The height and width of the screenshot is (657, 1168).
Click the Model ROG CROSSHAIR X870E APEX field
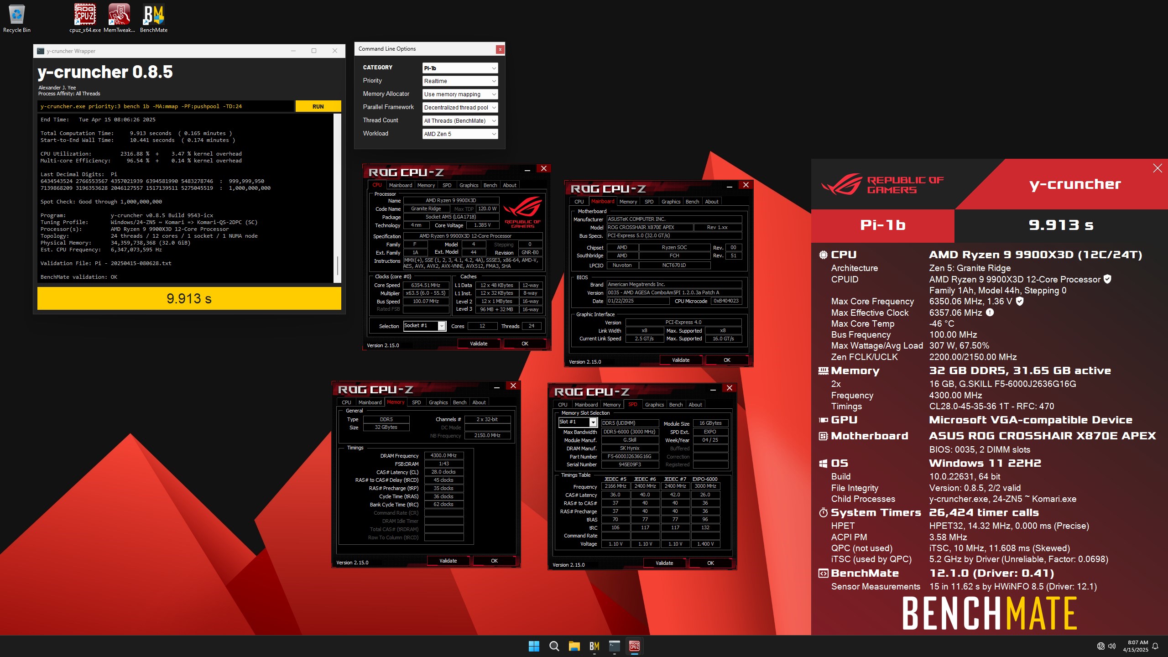[x=650, y=227]
